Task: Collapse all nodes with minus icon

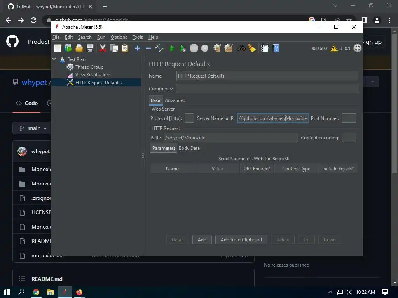Action: (x=148, y=48)
